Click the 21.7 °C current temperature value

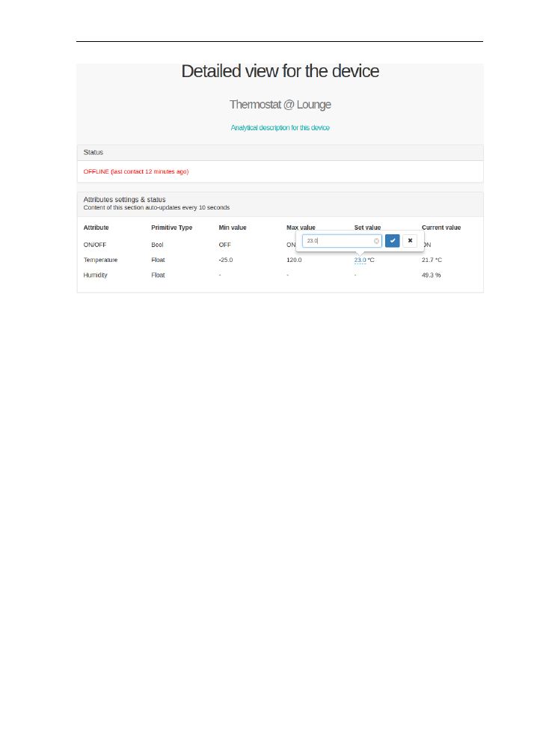432,260
